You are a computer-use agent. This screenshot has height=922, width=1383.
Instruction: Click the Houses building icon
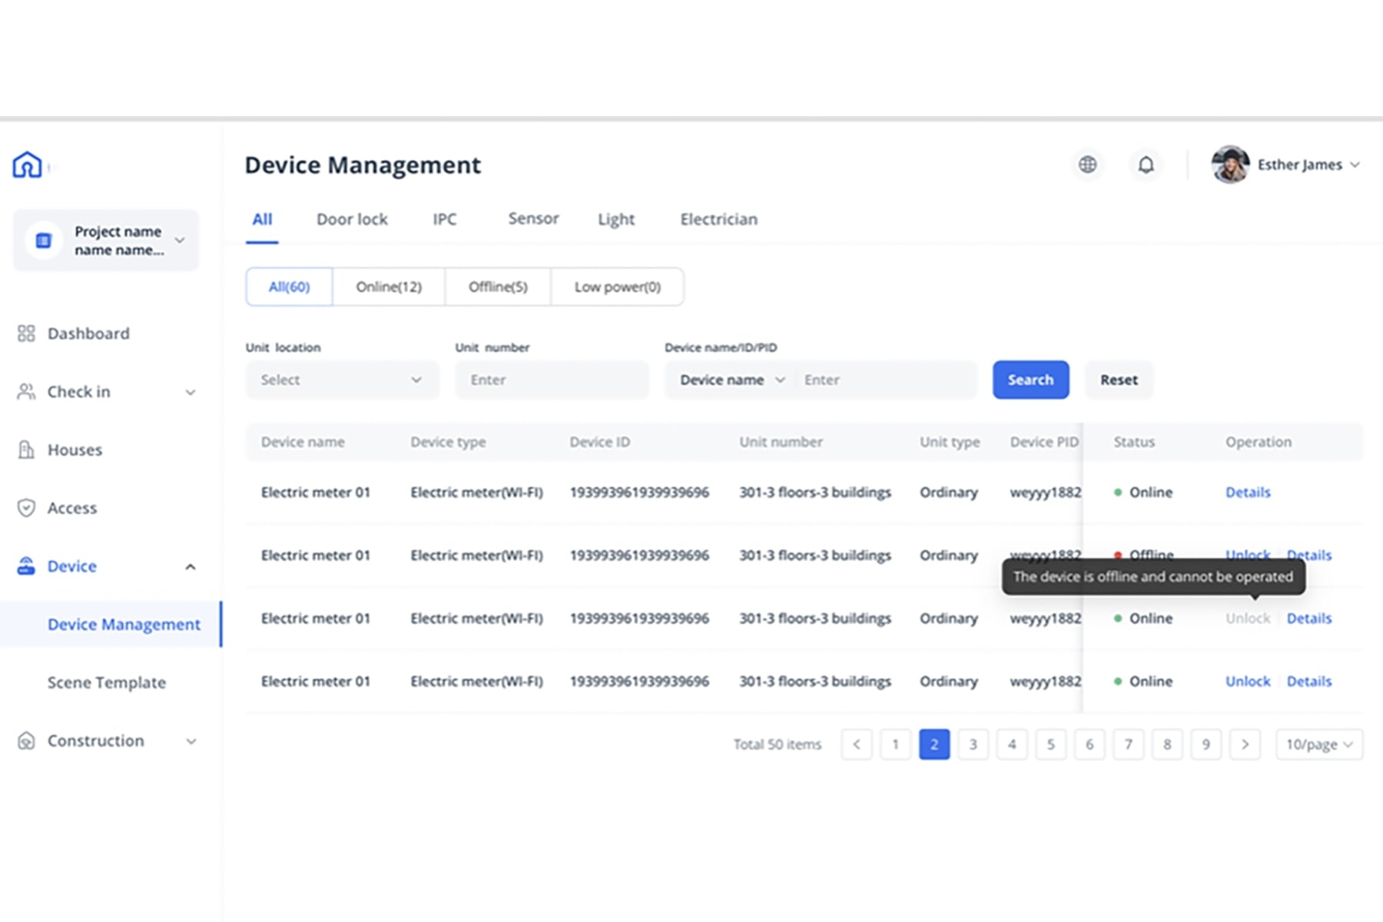pos(26,449)
